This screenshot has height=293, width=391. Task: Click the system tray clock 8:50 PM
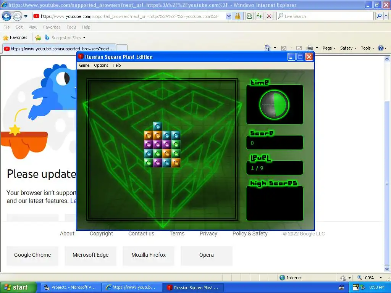[377, 287]
